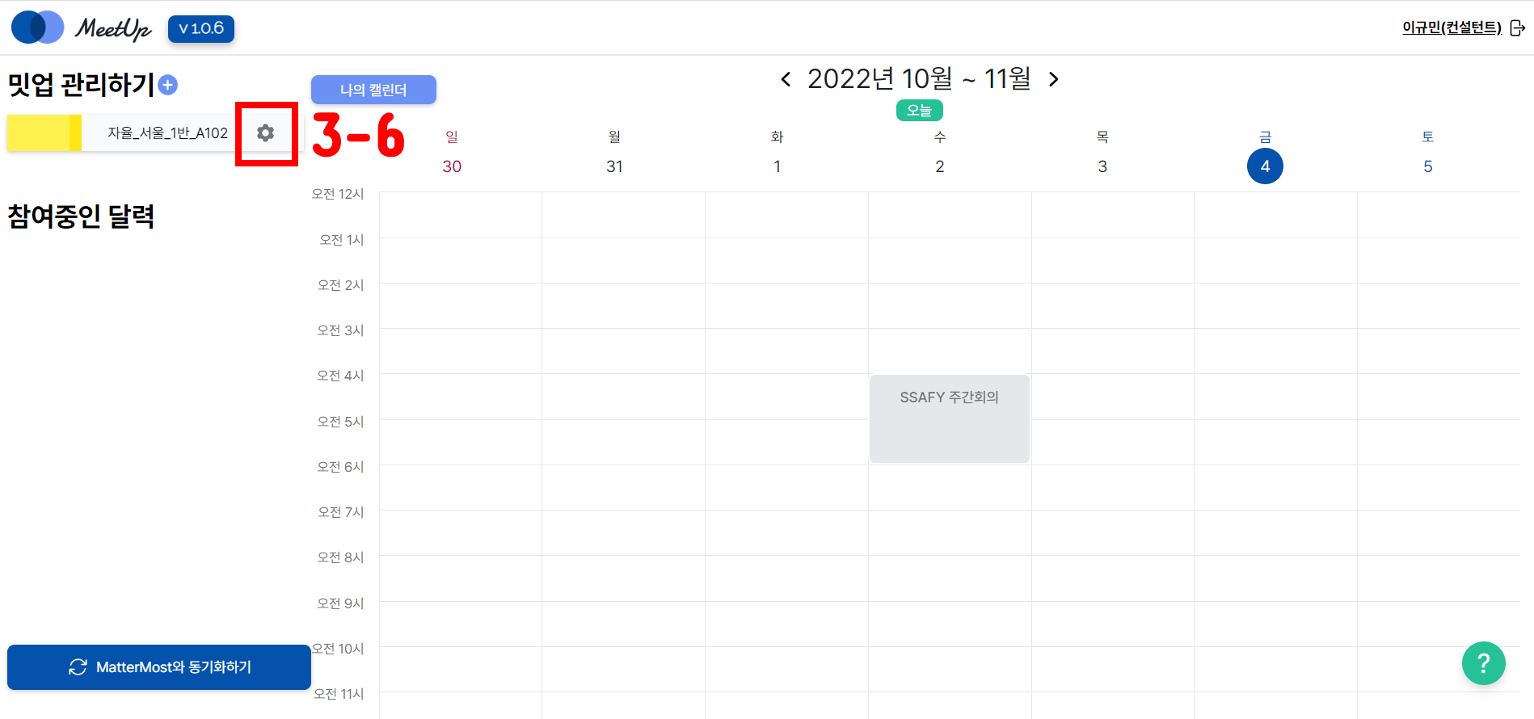Open the 이규민(컨설턴트) user link

[x=1452, y=28]
